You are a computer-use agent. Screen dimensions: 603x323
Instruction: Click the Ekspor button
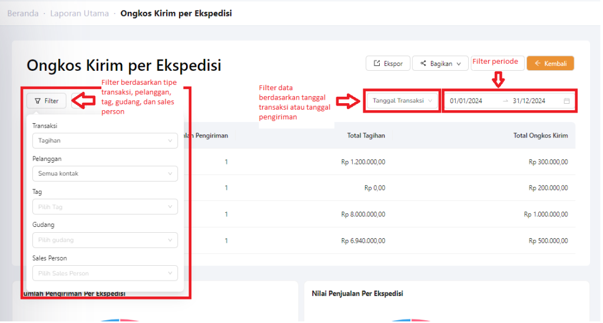[x=389, y=64]
